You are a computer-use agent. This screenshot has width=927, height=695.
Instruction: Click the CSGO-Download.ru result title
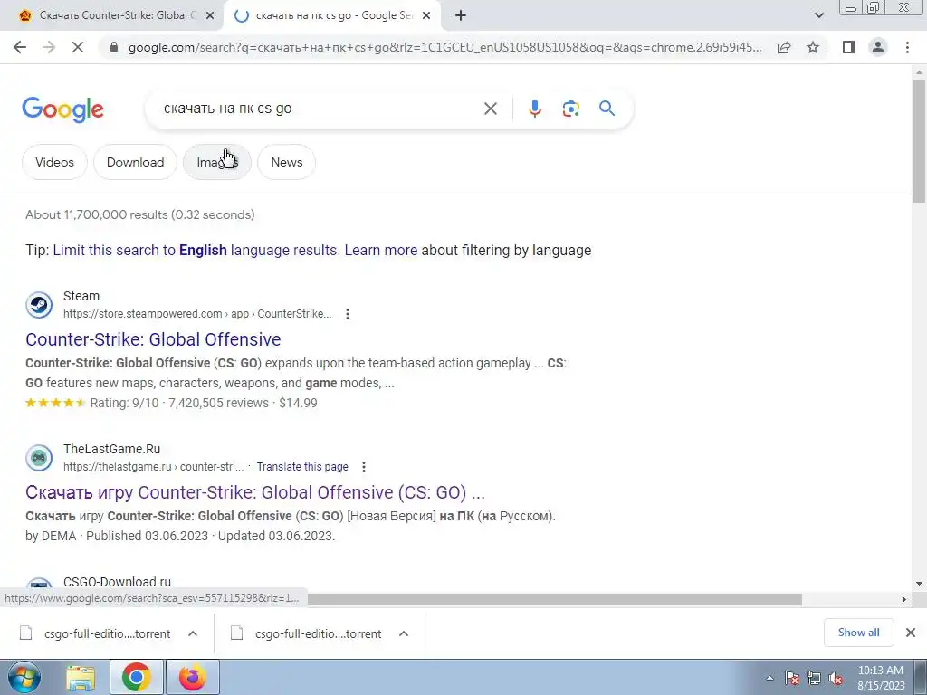click(x=117, y=582)
